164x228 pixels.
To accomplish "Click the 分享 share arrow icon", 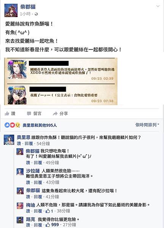I will point(55,114).
